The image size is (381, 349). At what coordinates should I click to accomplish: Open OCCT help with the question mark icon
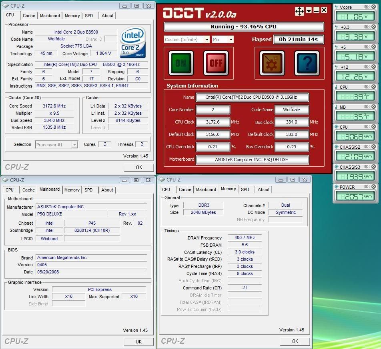coord(307,63)
